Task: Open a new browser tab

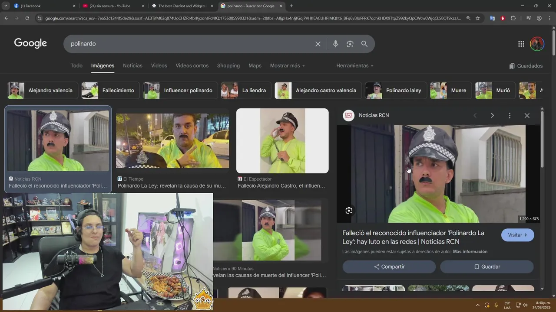Action: (x=291, y=6)
